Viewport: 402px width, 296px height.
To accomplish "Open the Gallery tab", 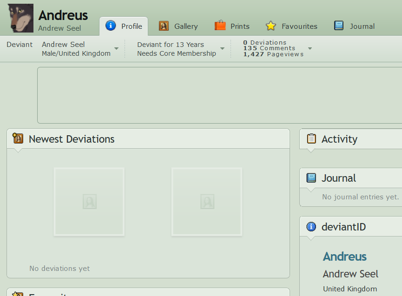I will (178, 26).
